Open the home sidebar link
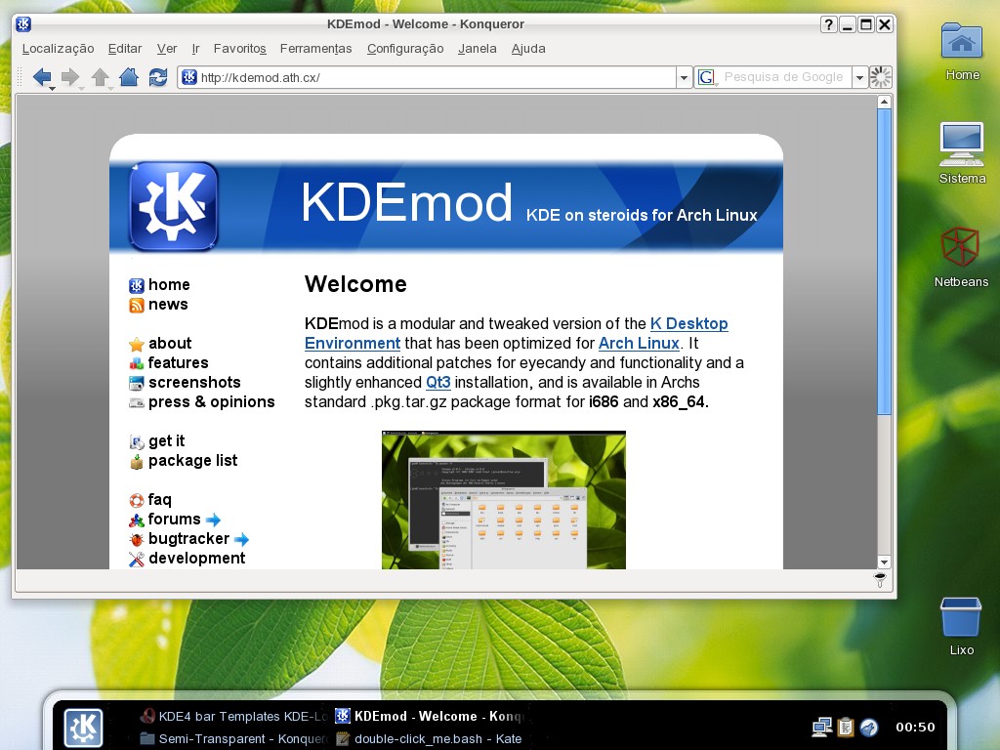1000x750 pixels. coord(169,284)
